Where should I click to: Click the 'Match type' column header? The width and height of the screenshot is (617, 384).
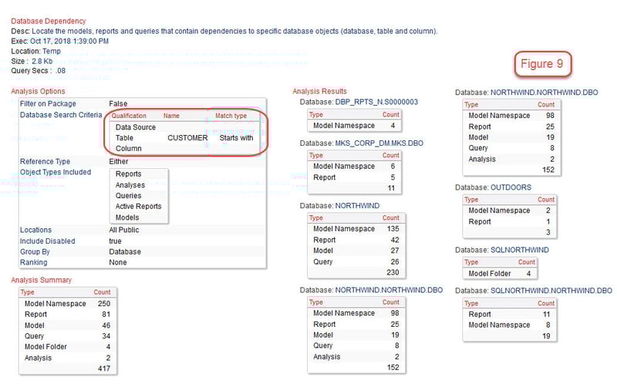[x=231, y=116]
